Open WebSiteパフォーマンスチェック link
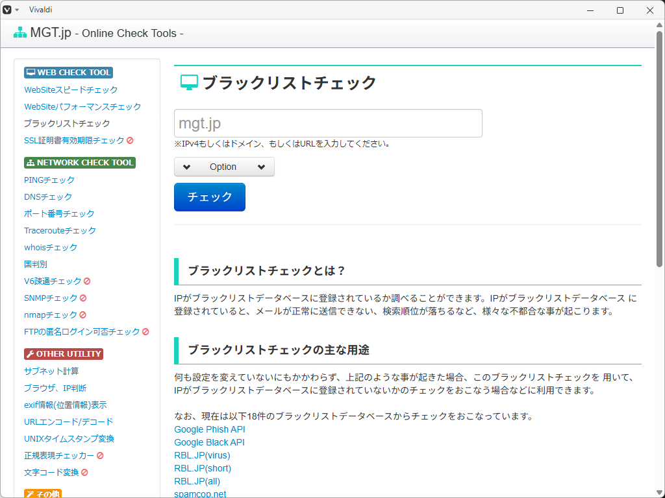 (82, 107)
